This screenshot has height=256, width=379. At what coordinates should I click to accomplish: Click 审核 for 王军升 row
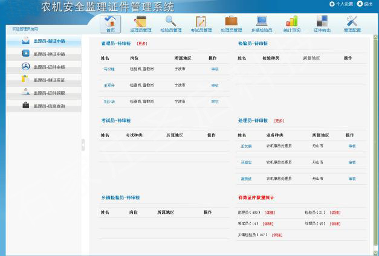point(215,85)
